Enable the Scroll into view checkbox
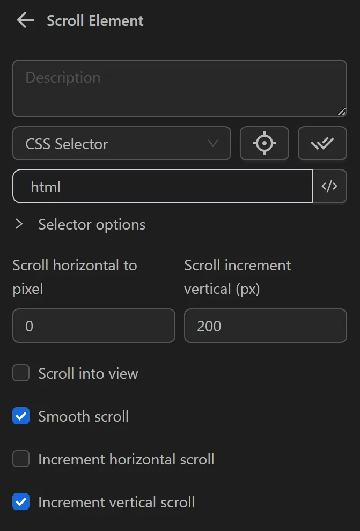 click(x=20, y=373)
